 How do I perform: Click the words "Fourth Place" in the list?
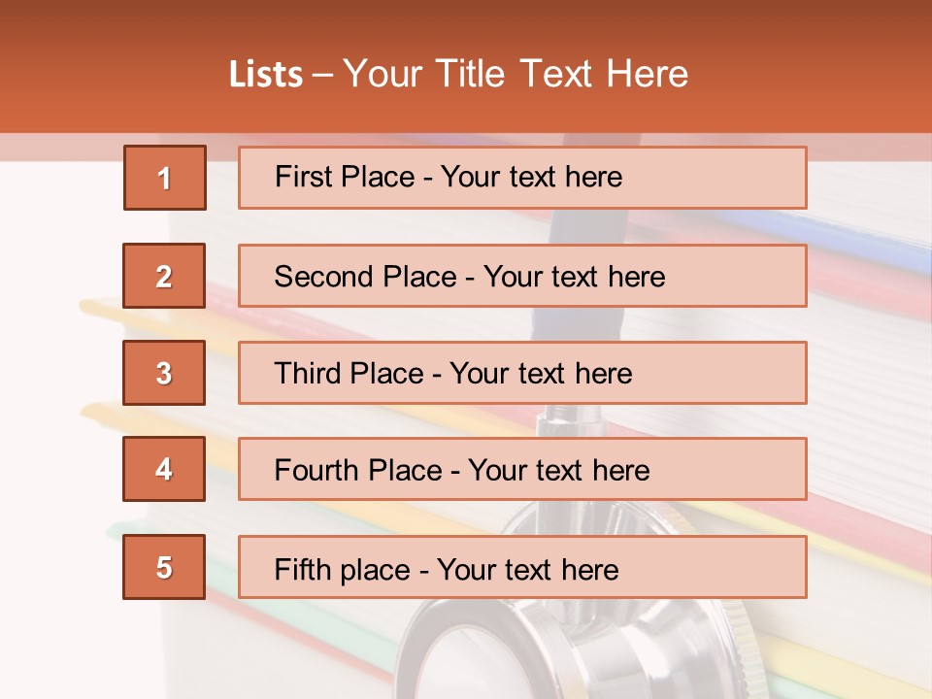click(358, 470)
